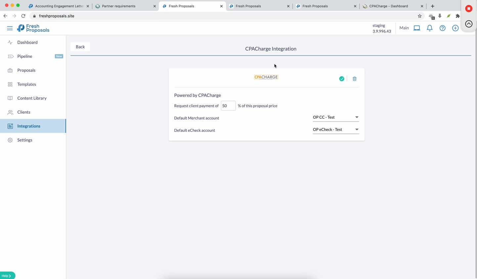
Task: Click the plus circle create icon
Action: (455, 28)
